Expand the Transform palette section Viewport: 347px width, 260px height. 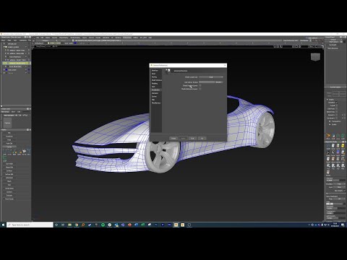pyautogui.click(x=9, y=136)
